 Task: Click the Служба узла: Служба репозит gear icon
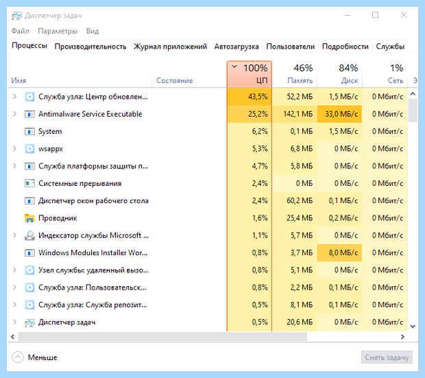coord(29,305)
